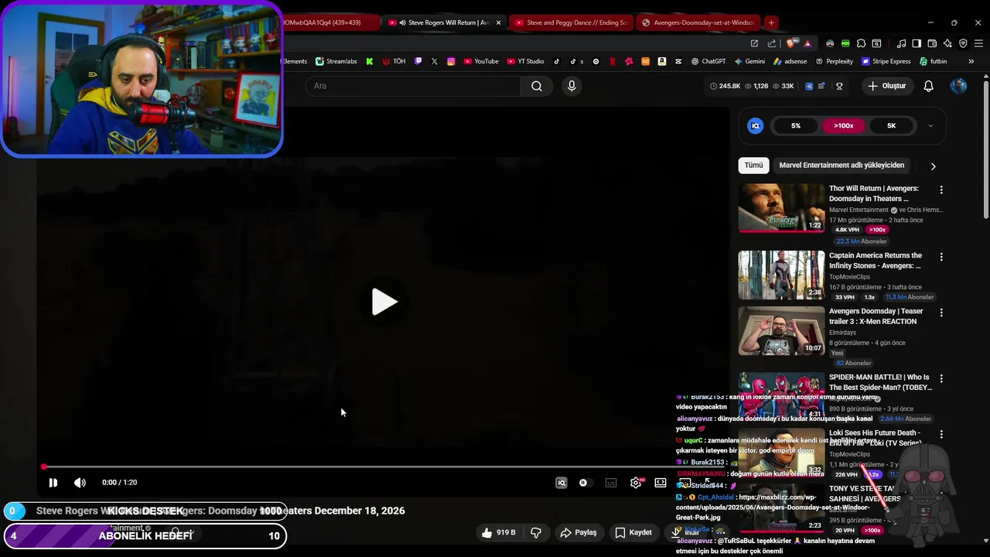
Task: Select the Marvel Entertainment adlı yükleyiciden chip
Action: [x=841, y=166]
